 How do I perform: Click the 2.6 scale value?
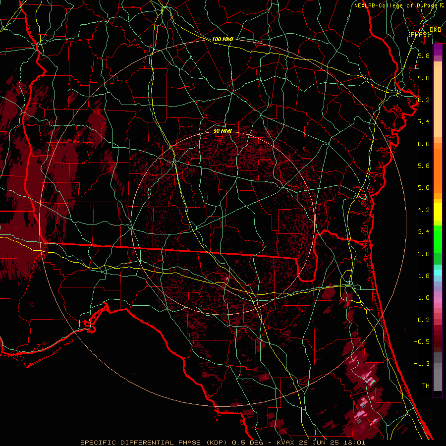click(424, 254)
